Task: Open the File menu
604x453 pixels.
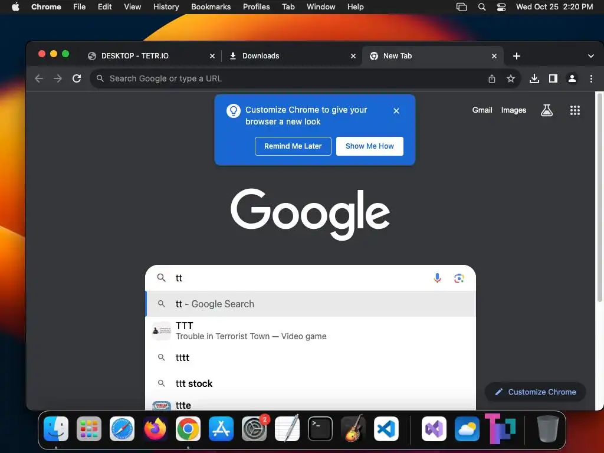Action: click(x=80, y=7)
